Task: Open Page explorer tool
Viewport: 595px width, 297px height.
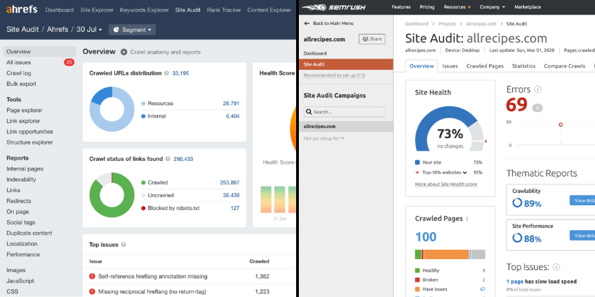Action: point(24,111)
